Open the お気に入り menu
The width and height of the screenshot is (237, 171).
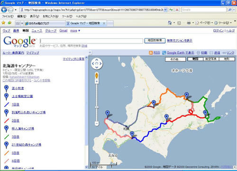pyautogui.click(x=50, y=16)
